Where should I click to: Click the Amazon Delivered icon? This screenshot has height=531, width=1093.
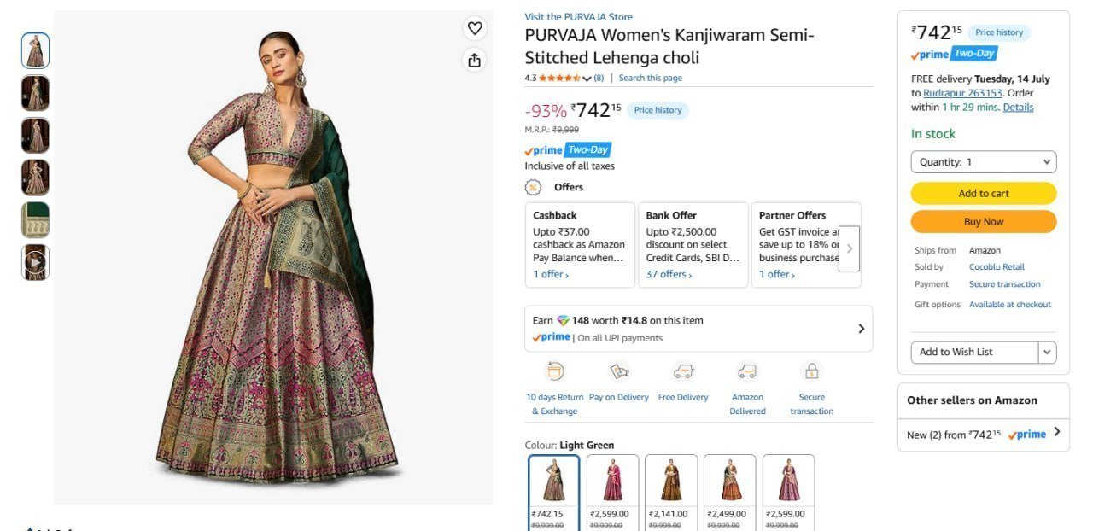[x=747, y=371]
